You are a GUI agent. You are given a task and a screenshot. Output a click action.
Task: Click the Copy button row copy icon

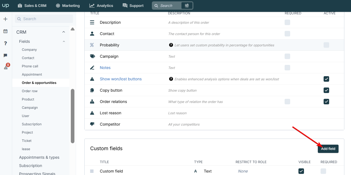[x=92, y=90]
